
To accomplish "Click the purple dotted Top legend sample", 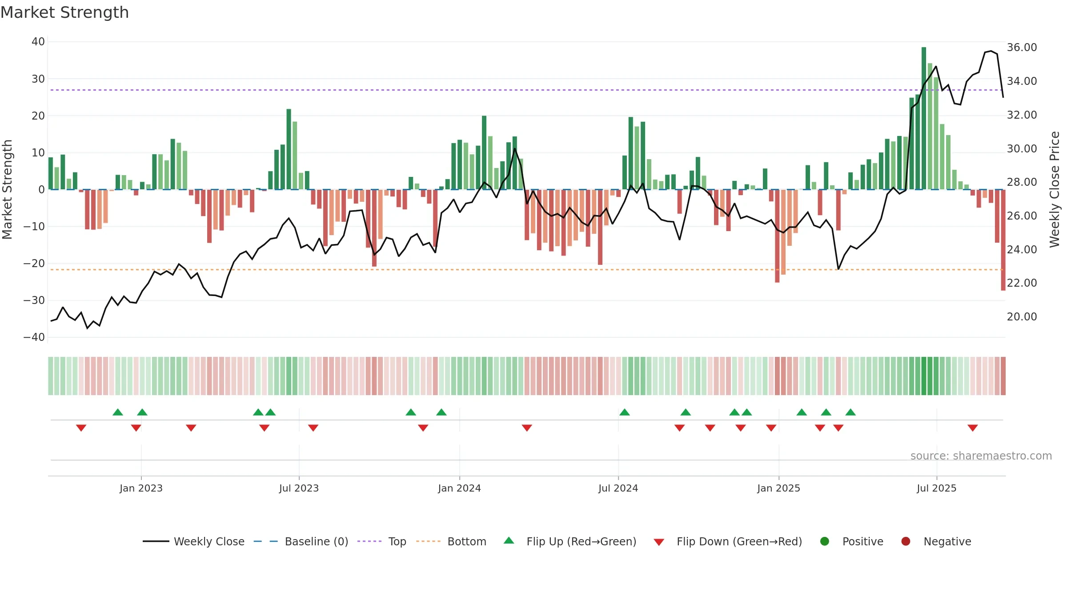I will coord(369,541).
